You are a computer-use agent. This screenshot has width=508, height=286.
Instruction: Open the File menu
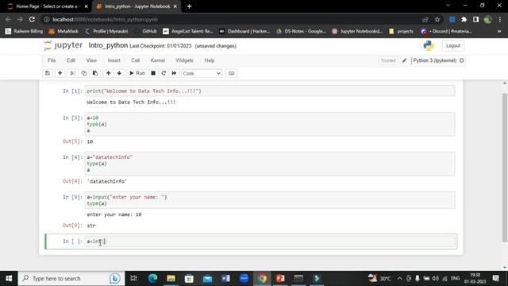pyautogui.click(x=52, y=60)
